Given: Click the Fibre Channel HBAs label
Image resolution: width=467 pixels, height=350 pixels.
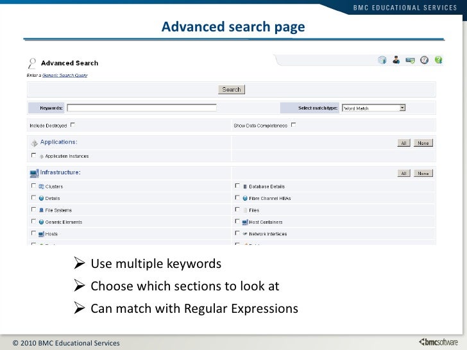Looking at the screenshot, I should pyautogui.click(x=270, y=199).
